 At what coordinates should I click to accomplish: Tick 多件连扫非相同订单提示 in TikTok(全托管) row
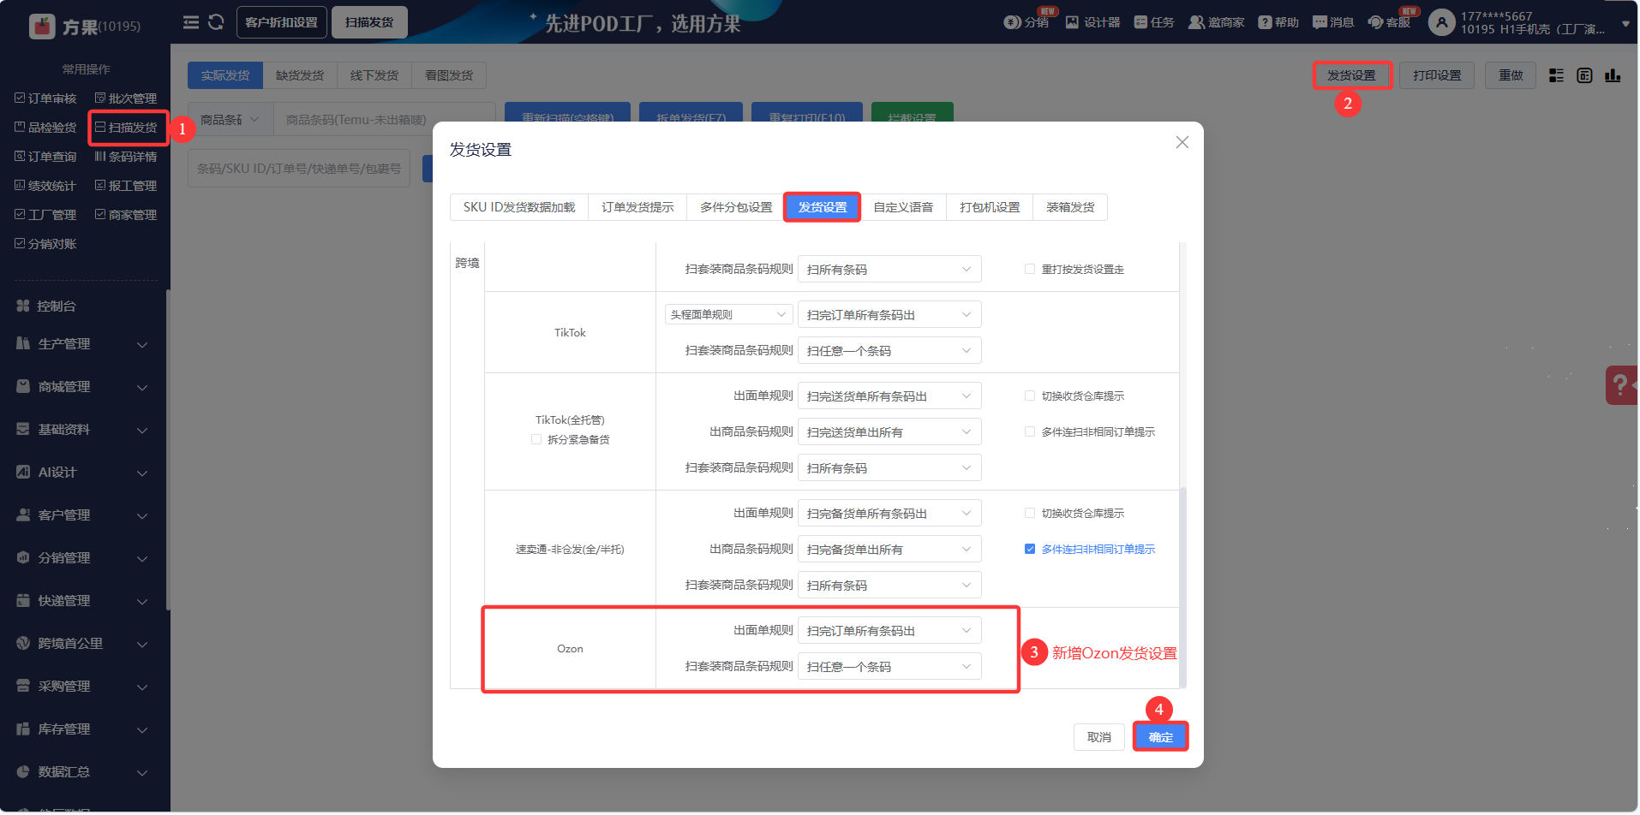tap(1030, 431)
